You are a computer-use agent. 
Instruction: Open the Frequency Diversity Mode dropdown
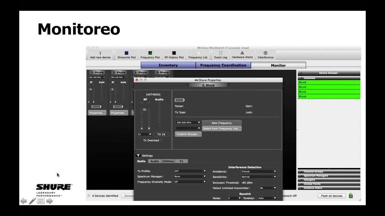(x=190, y=182)
